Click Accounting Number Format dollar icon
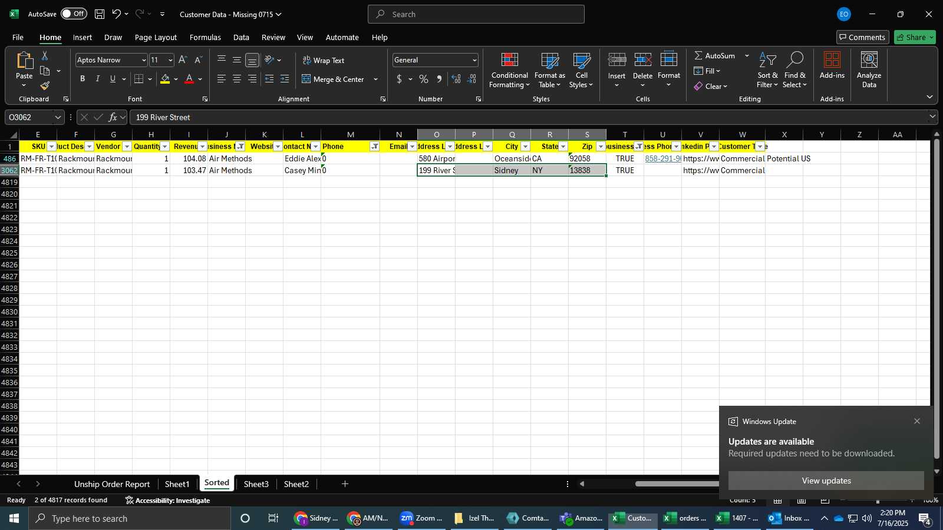Viewport: 943px width, 530px height. (399, 79)
